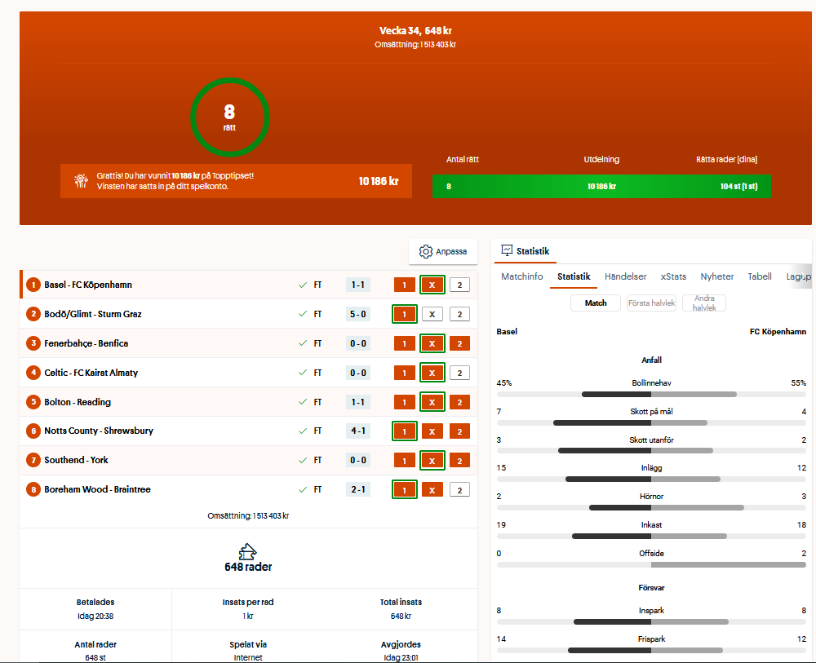Click match number 2 badge for Bodø/Glimt

[33, 314]
